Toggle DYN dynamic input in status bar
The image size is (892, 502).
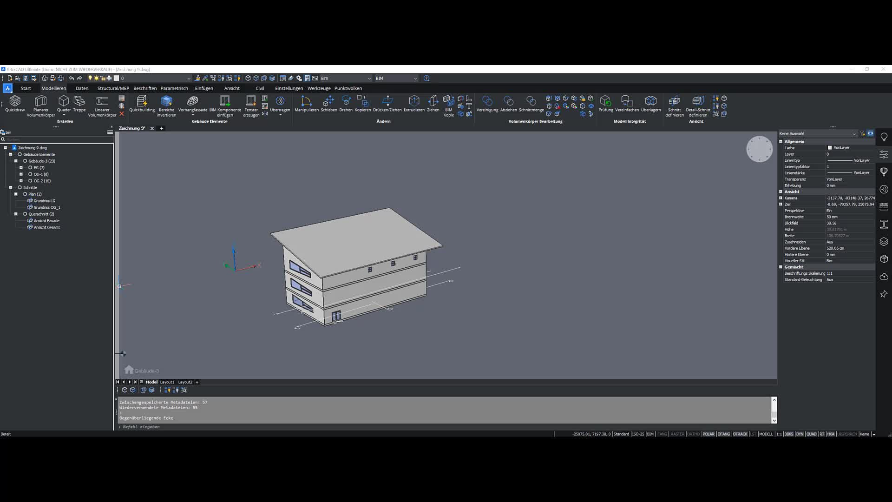(x=800, y=434)
